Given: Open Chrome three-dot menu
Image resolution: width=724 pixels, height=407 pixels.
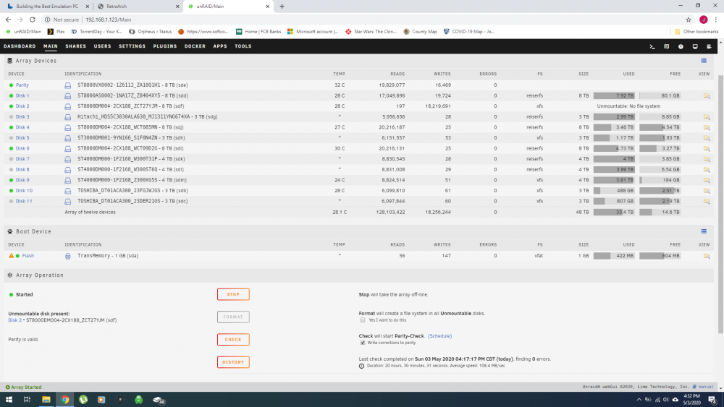Looking at the screenshot, I should point(716,20).
